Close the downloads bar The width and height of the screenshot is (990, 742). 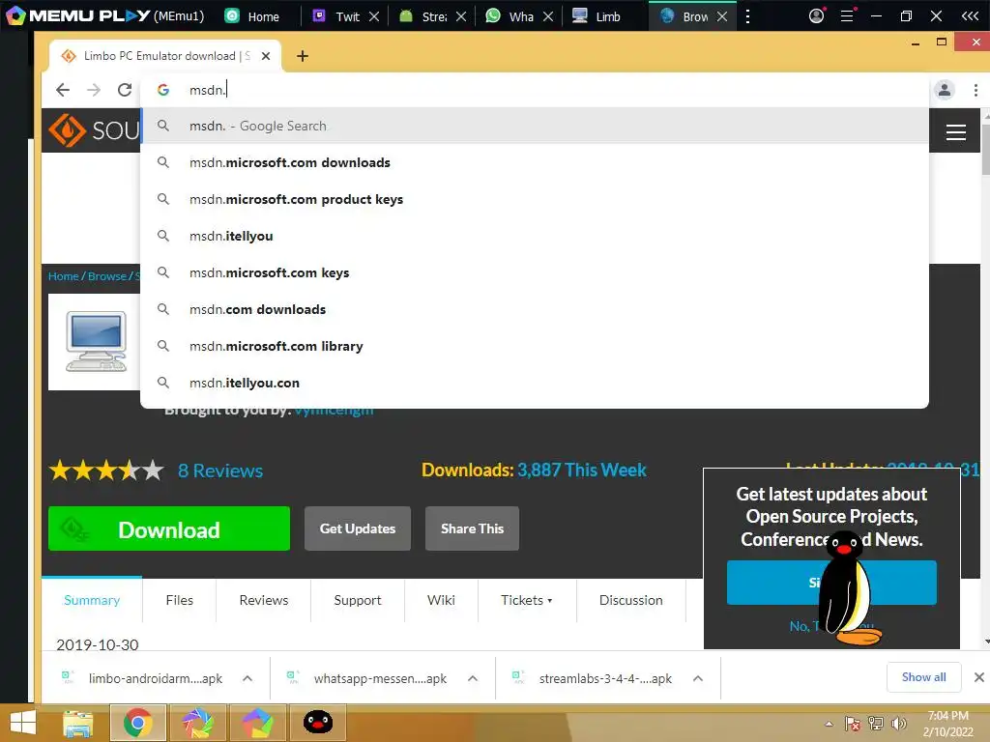pos(978,677)
